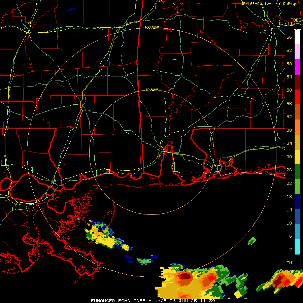The image size is (303, 303).
Task: Select the dark green legend swatch
Action: [x=297, y=171]
